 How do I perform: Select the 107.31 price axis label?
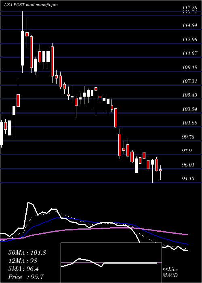click(x=189, y=81)
